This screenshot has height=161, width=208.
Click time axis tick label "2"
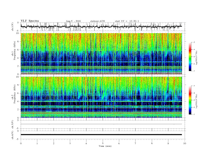54,143
